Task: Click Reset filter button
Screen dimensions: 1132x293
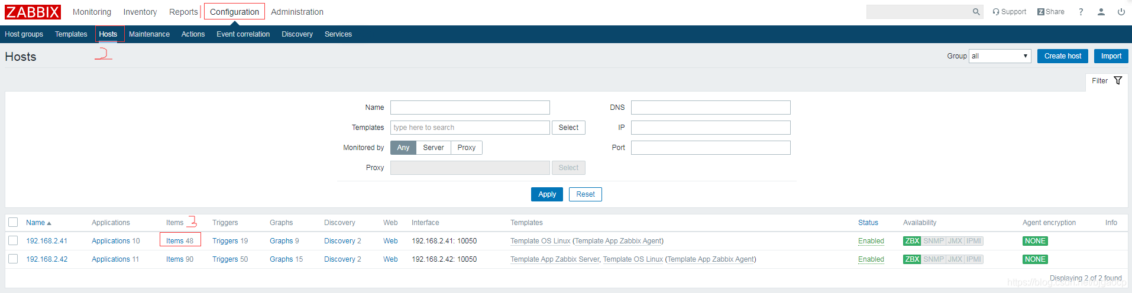Action: (586, 194)
